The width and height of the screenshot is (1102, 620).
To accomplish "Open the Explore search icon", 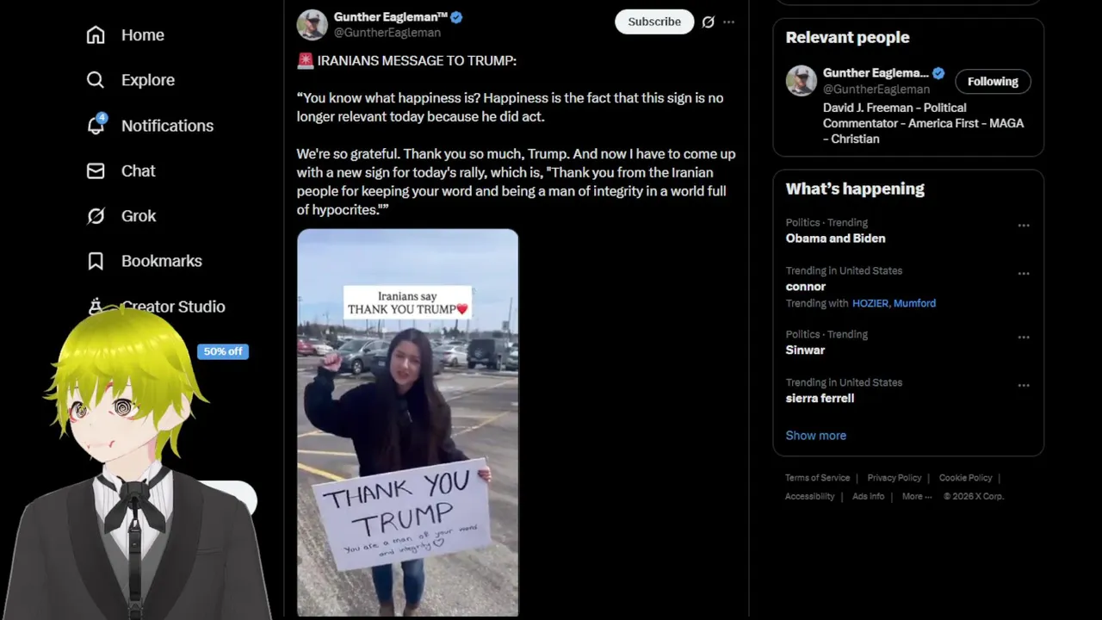I will point(96,80).
